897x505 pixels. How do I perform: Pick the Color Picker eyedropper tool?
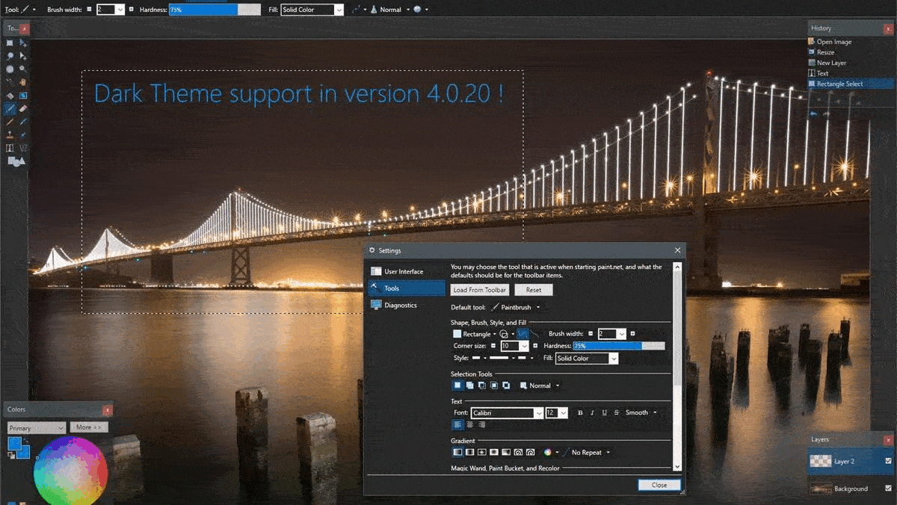(22, 120)
